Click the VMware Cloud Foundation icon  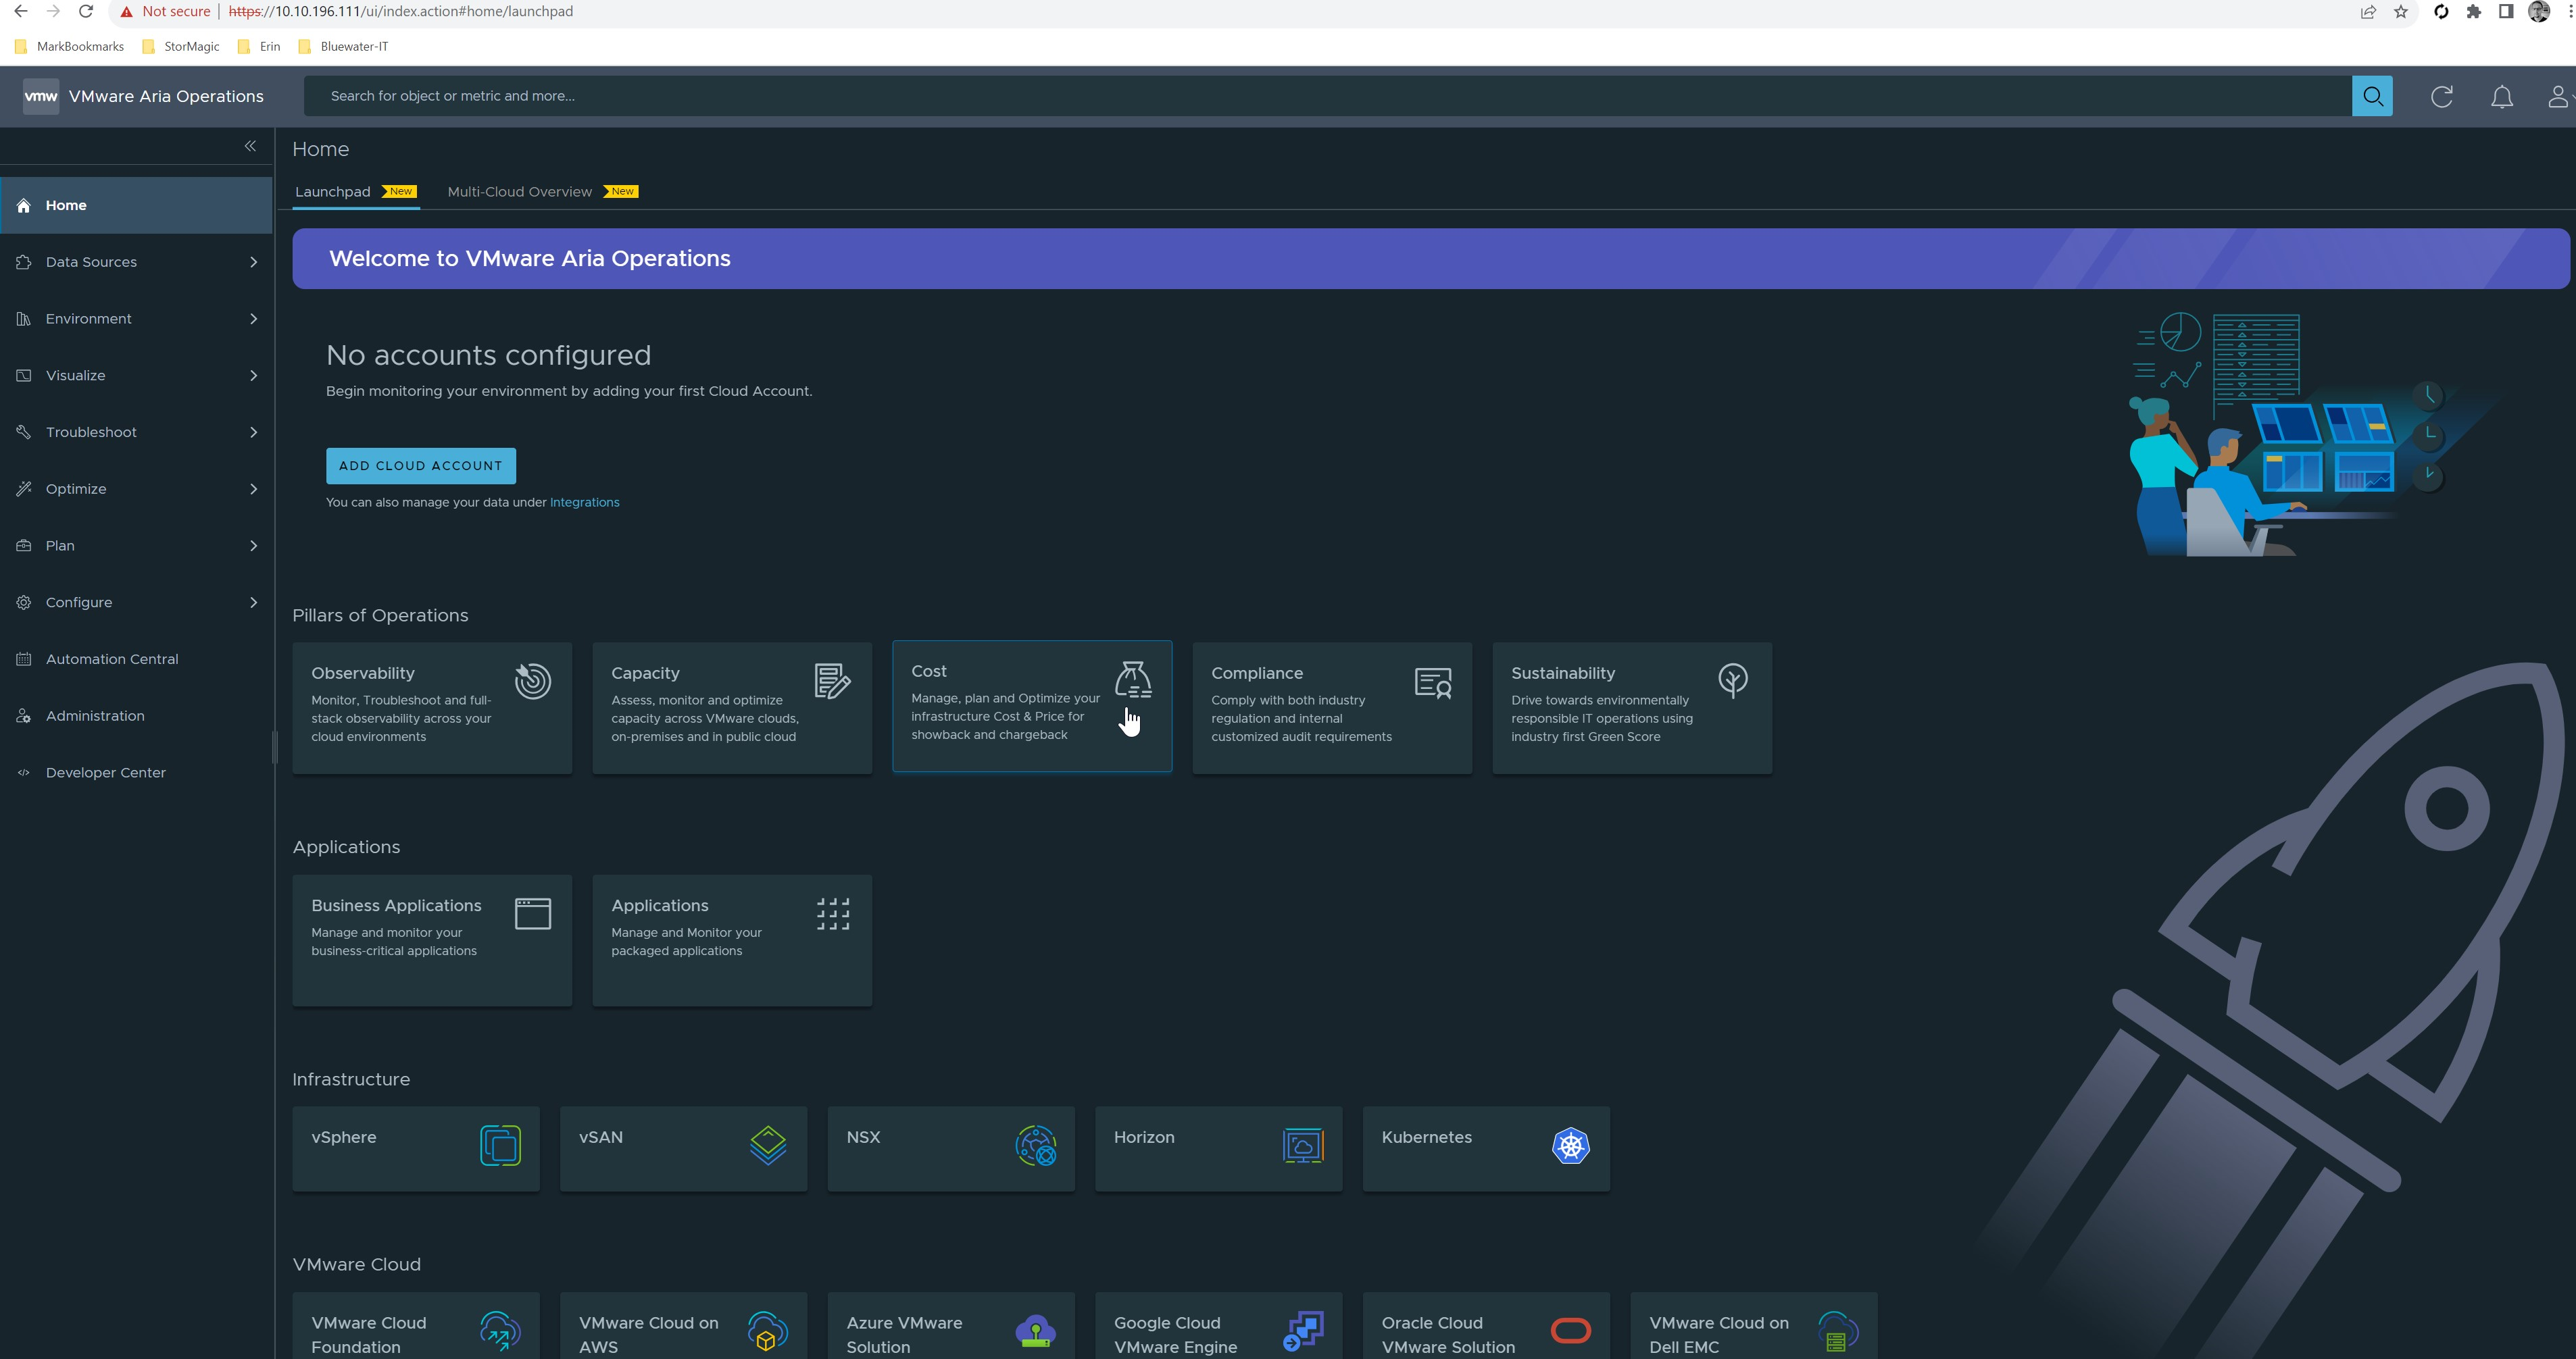500,1331
